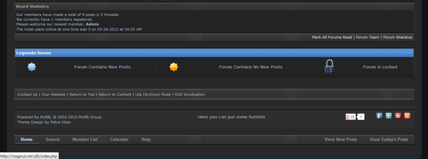Click the blue new posts star icon
Viewport: 428px width, 159px height.
coord(32,67)
